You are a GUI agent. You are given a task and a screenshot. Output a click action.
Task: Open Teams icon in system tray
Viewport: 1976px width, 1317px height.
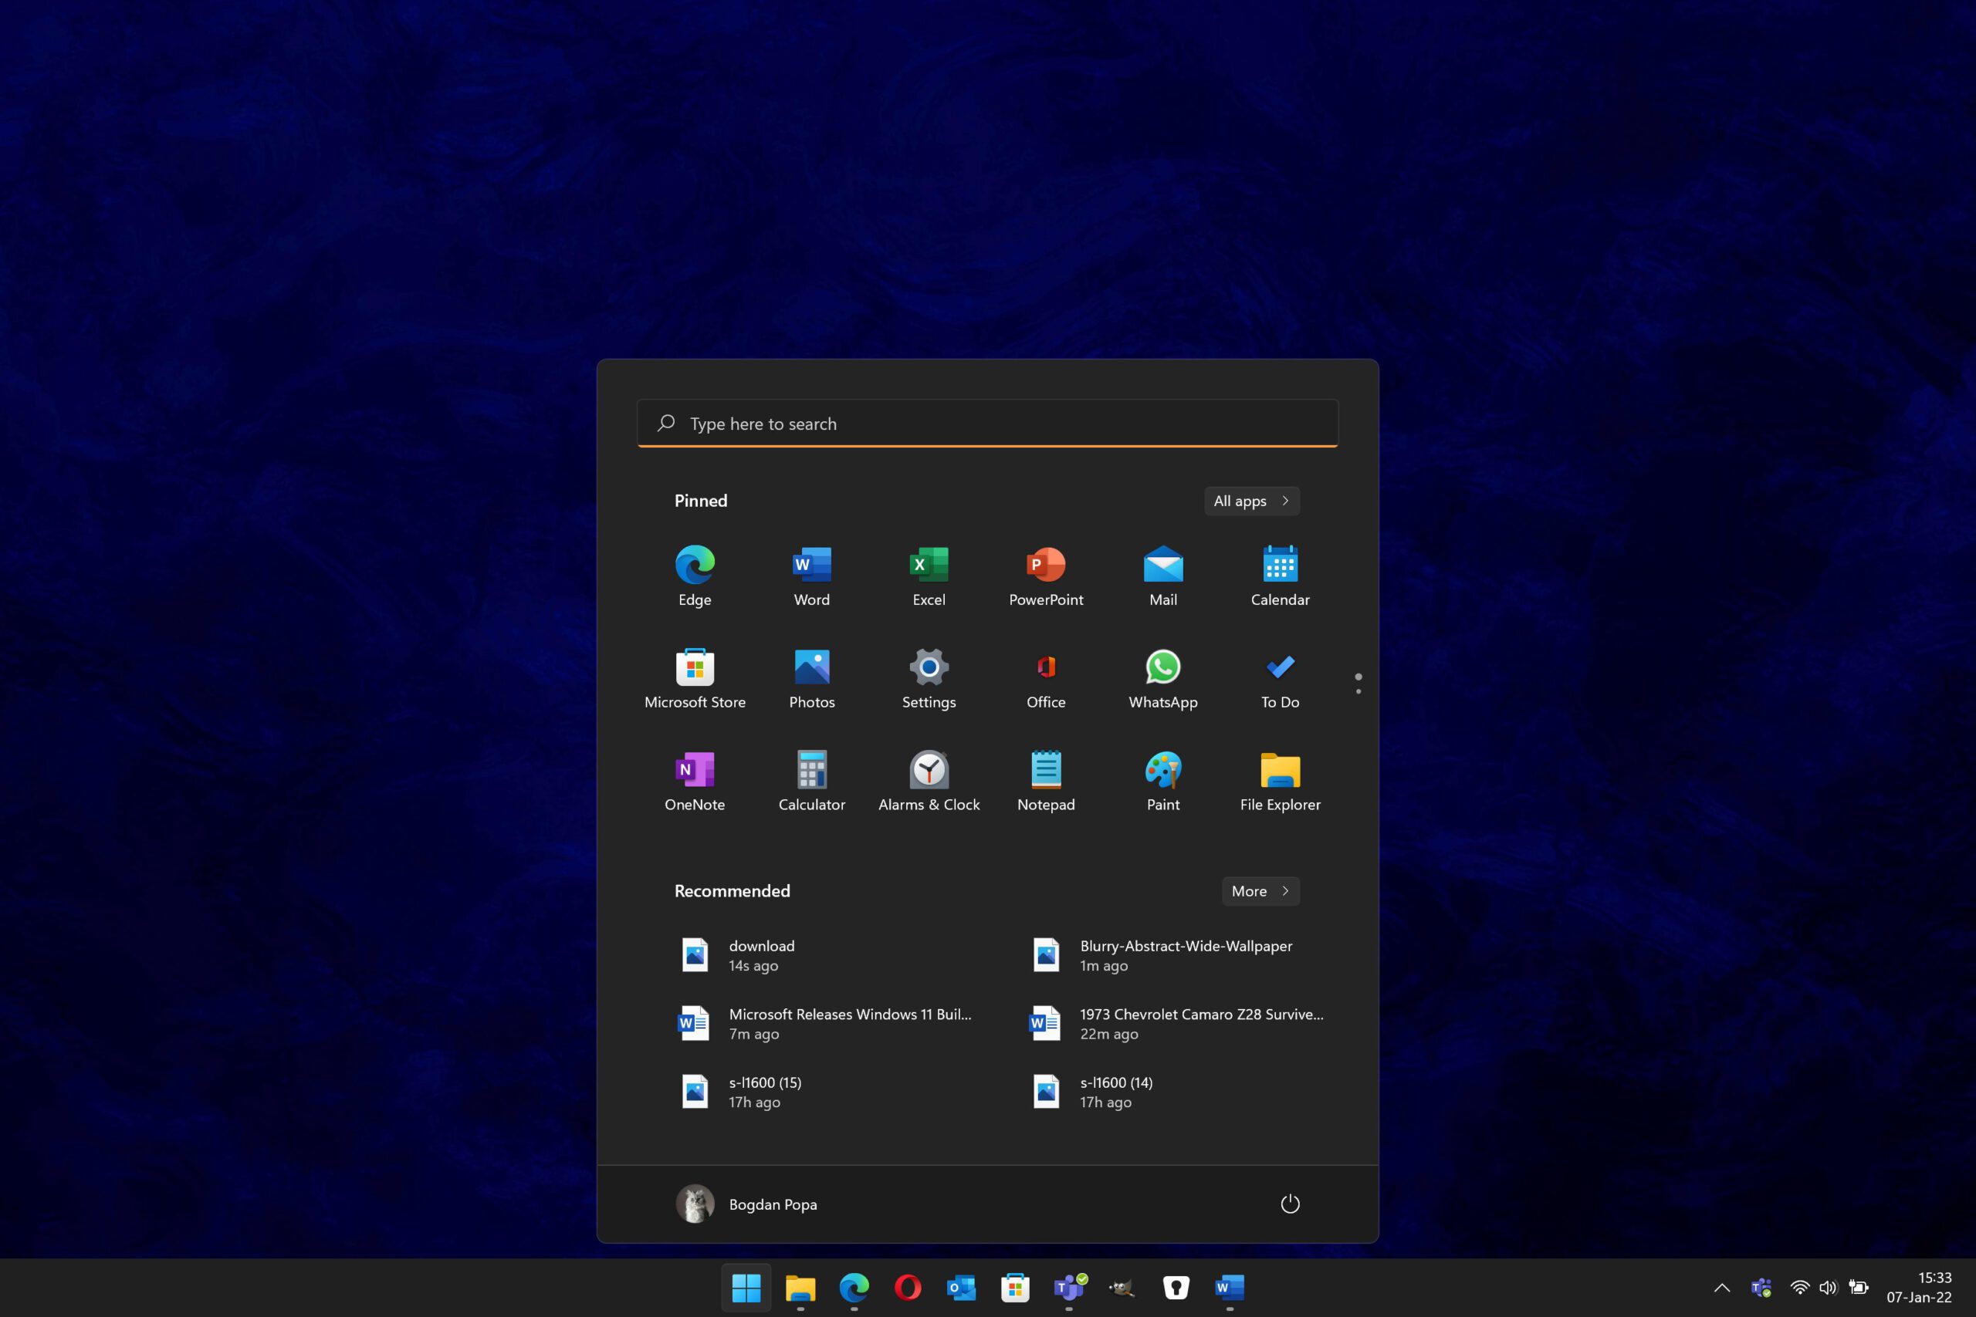[1761, 1288]
